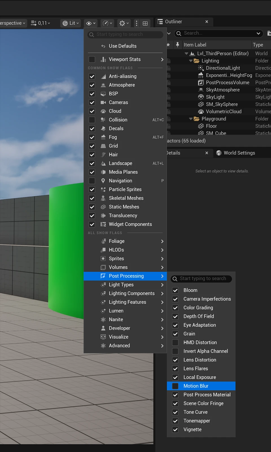Open the HLODs submenu entry
The width and height of the screenshot is (271, 452).
tap(125, 250)
